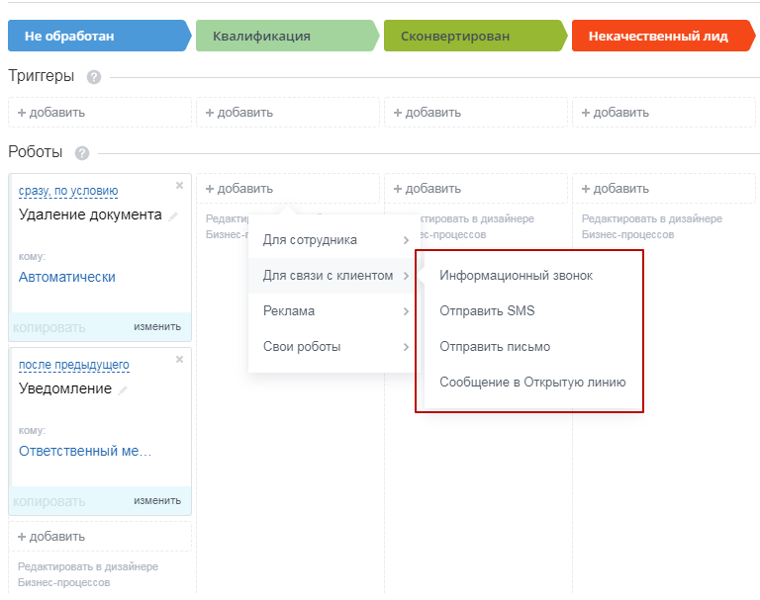Click help icon next to Роботы
Image resolution: width=760 pixels, height=600 pixels.
82,153
